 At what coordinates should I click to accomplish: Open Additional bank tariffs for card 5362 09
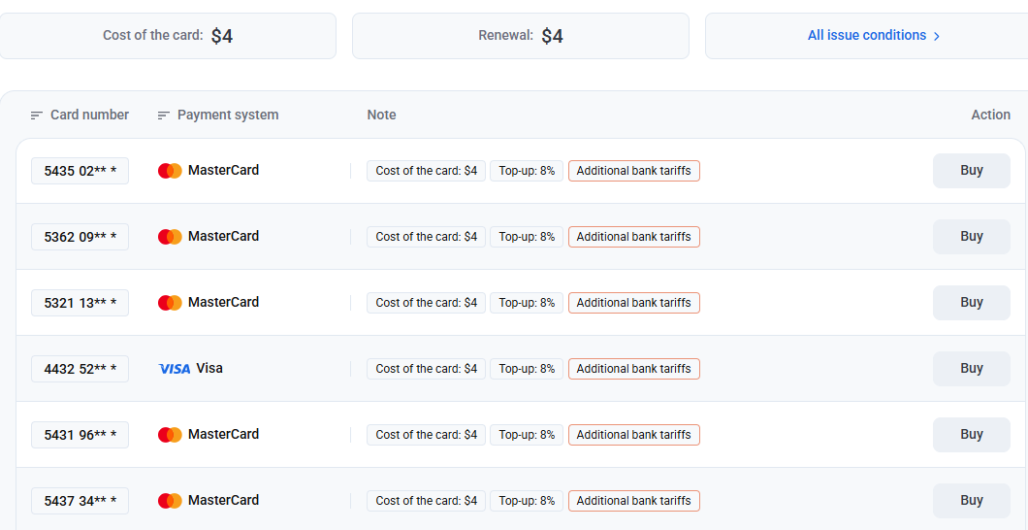pos(633,237)
